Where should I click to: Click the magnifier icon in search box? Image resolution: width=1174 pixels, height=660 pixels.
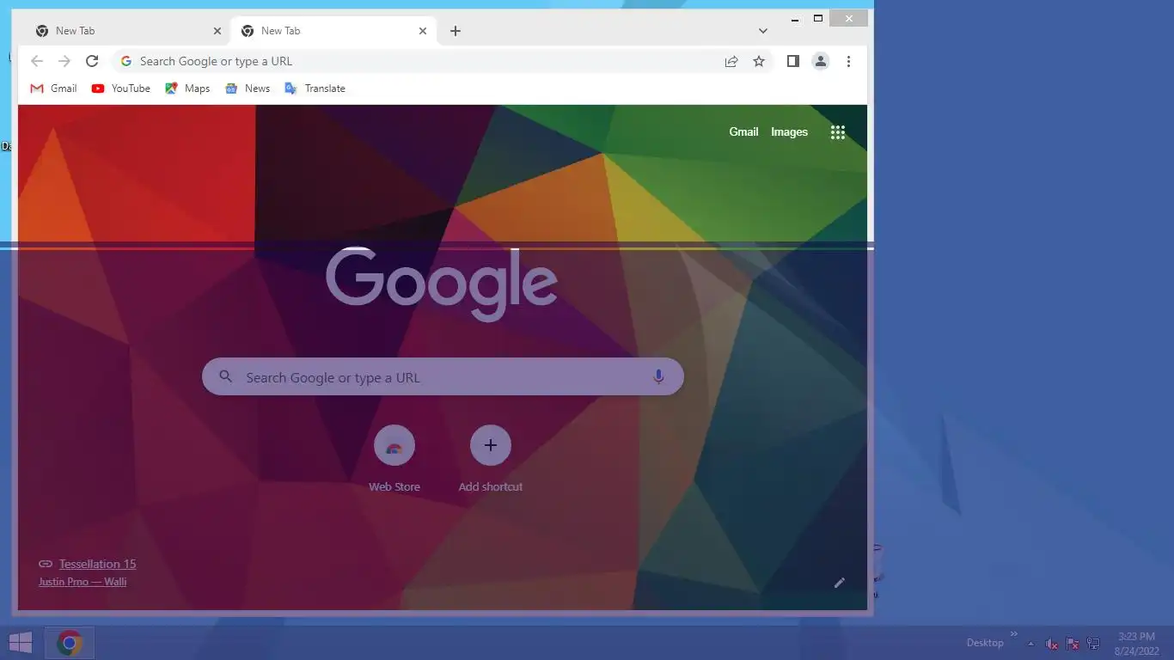click(226, 377)
